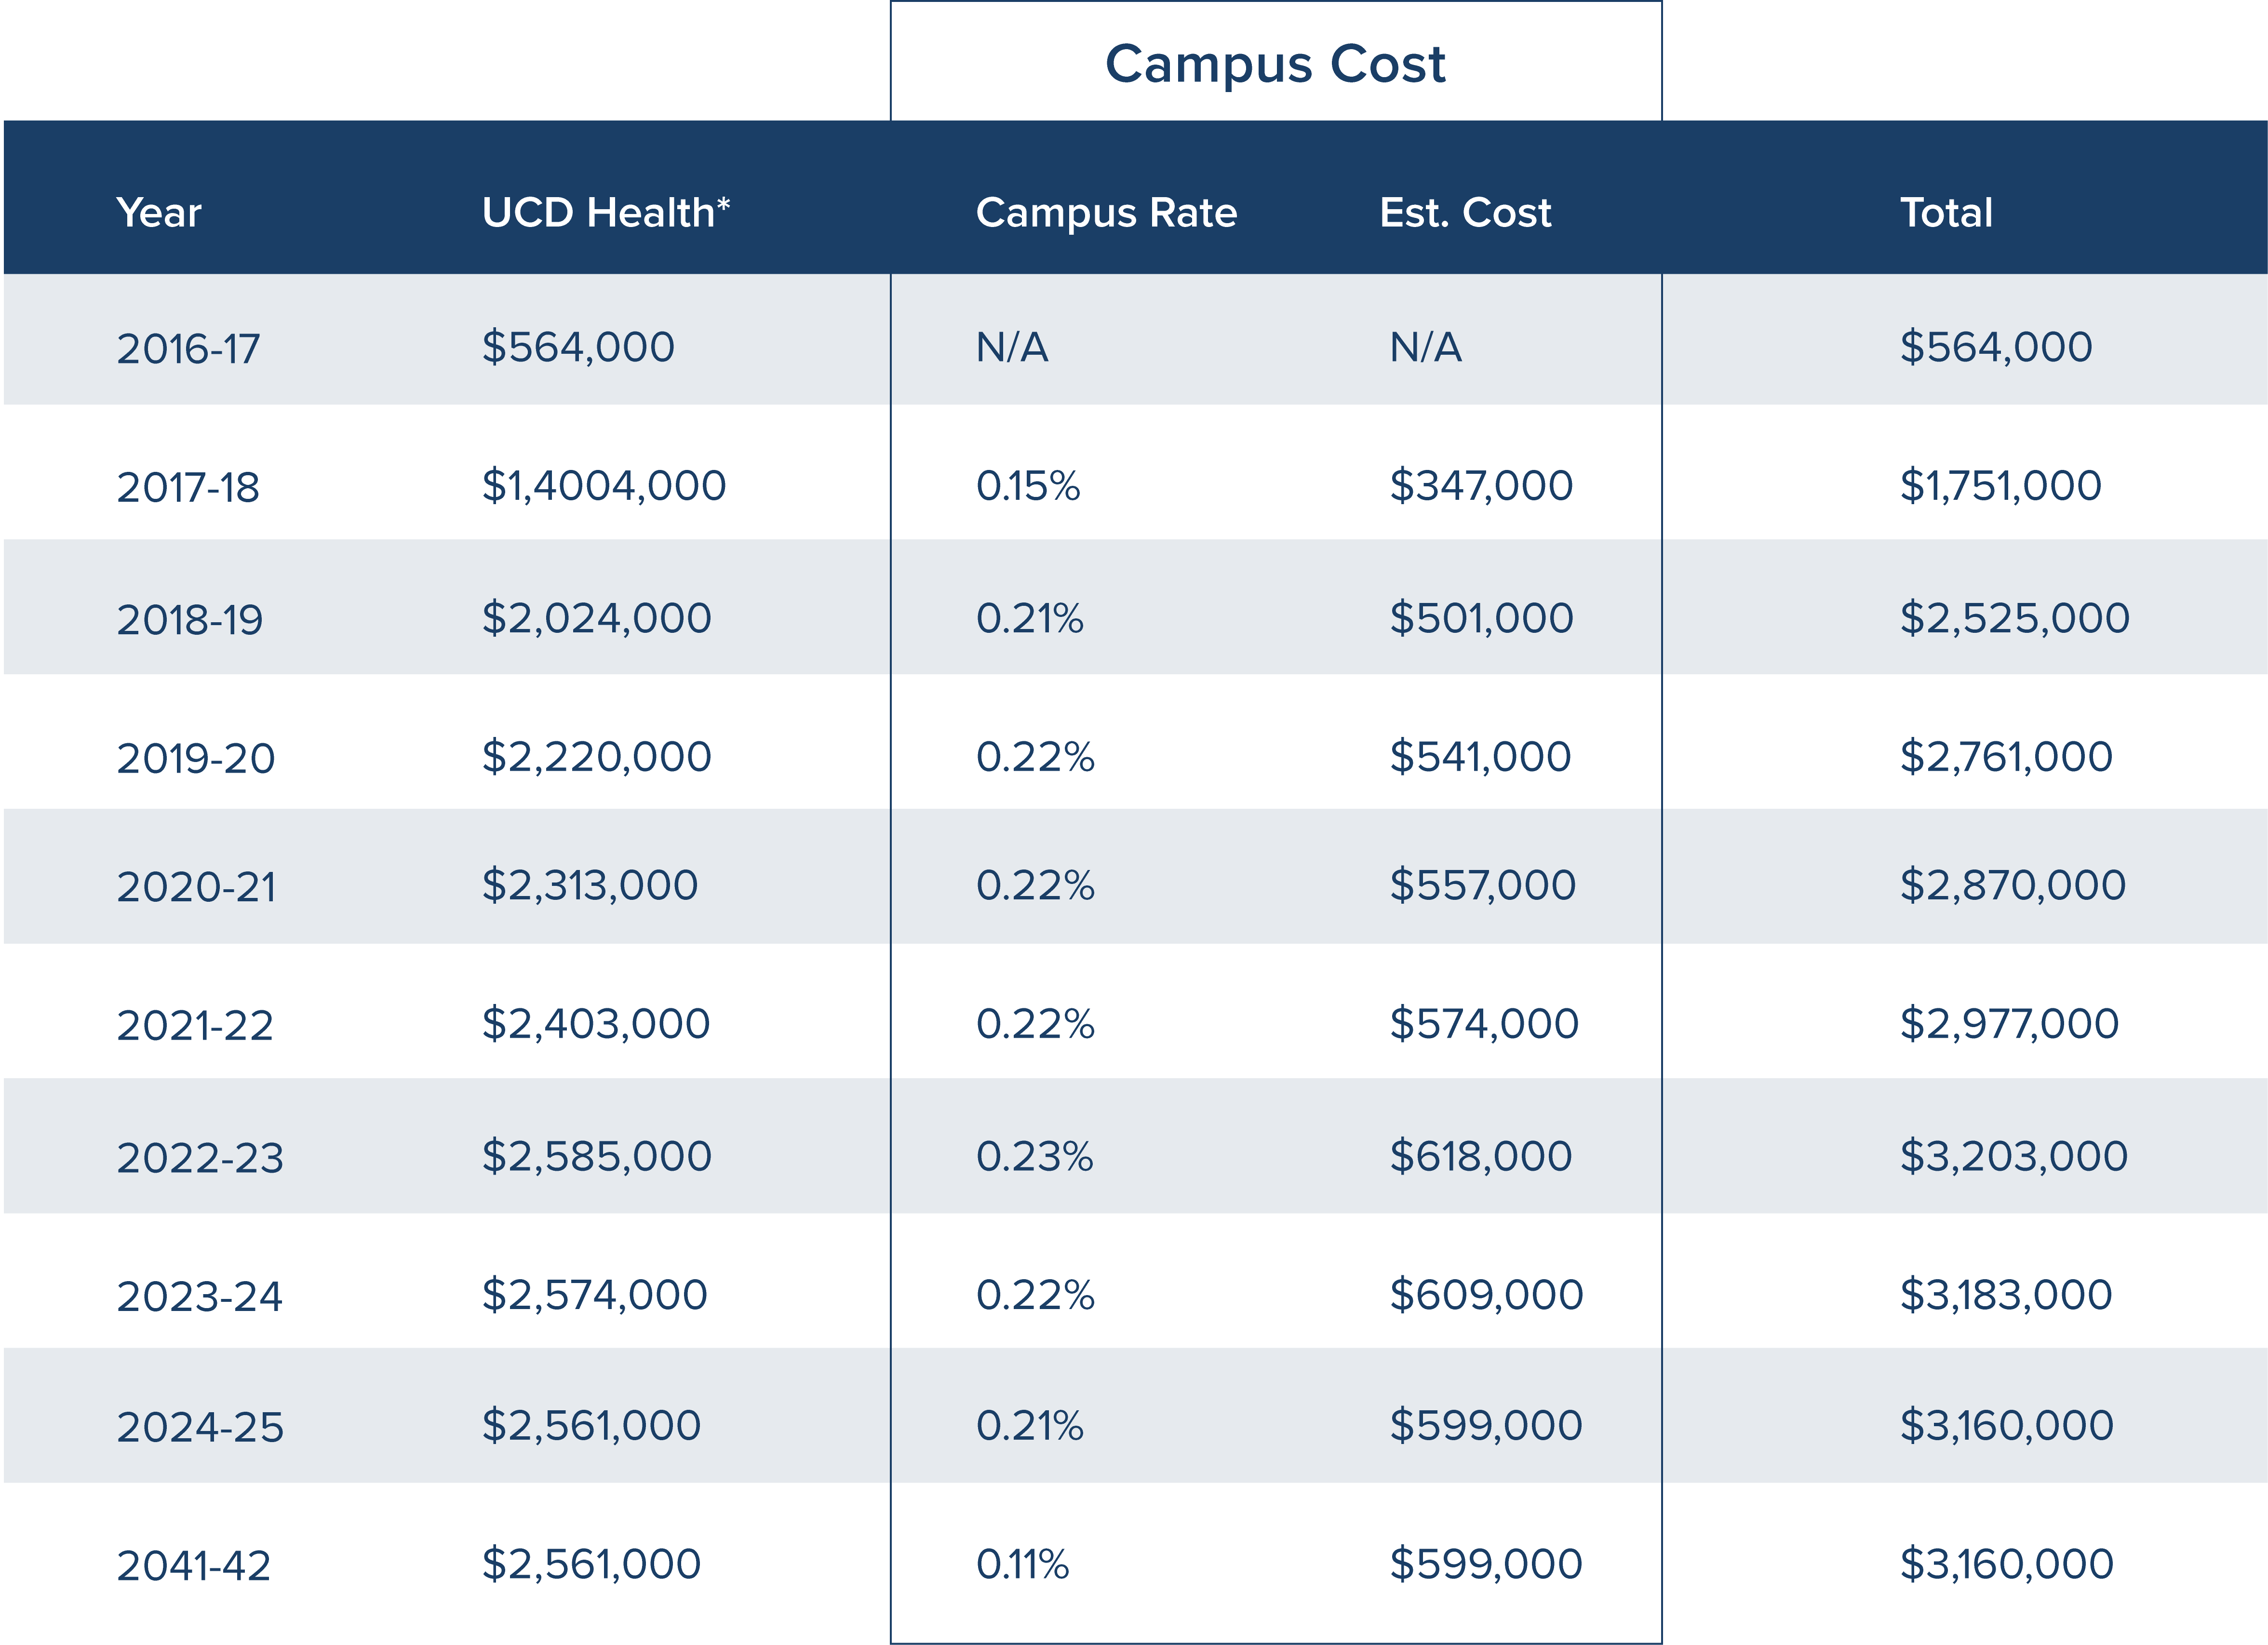This screenshot has height=1645, width=2268.
Task: Select the 2019-20 year cell
Action: click(195, 758)
